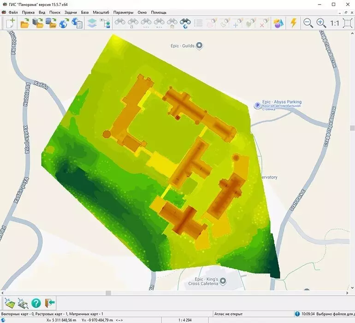The width and height of the screenshot is (355, 323).
Task: Click the vertical scrollbar up arrow
Action: click(x=352, y=34)
